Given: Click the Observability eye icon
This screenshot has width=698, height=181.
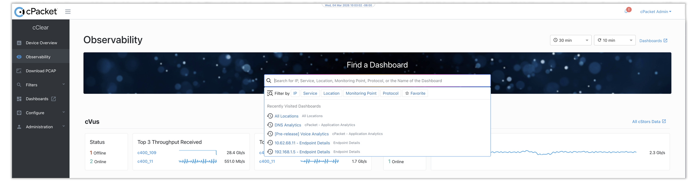Looking at the screenshot, I should (x=19, y=57).
